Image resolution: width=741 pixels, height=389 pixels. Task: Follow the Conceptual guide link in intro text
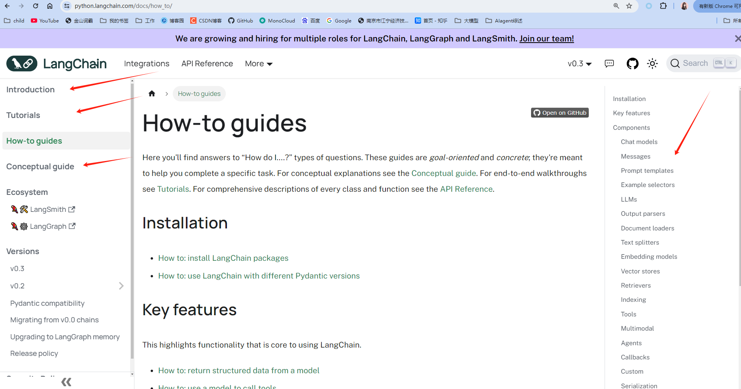tap(444, 173)
